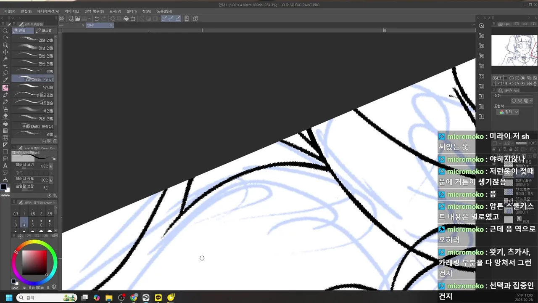The image size is (538, 303).
Task: Click the color wheel saturation square
Action: [x=34, y=263]
